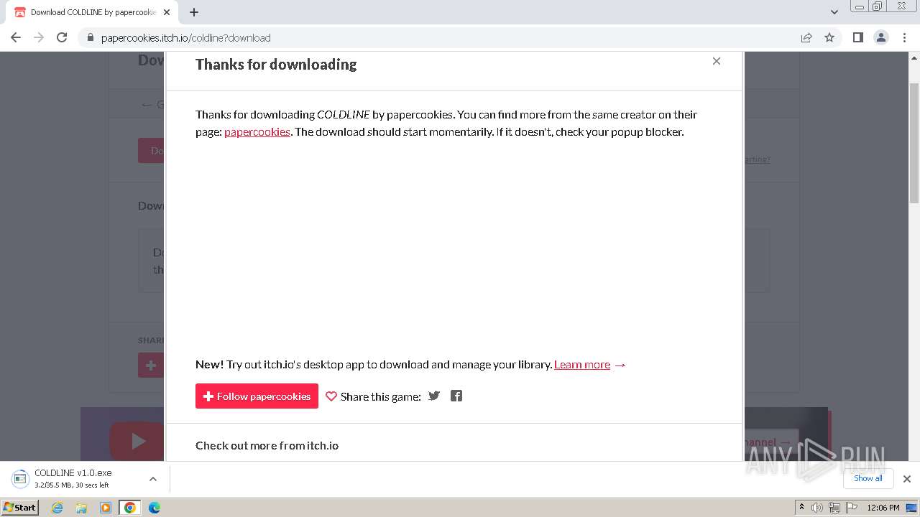The width and height of the screenshot is (920, 517).
Task: Bookmark this tab with star icon
Action: tap(829, 37)
